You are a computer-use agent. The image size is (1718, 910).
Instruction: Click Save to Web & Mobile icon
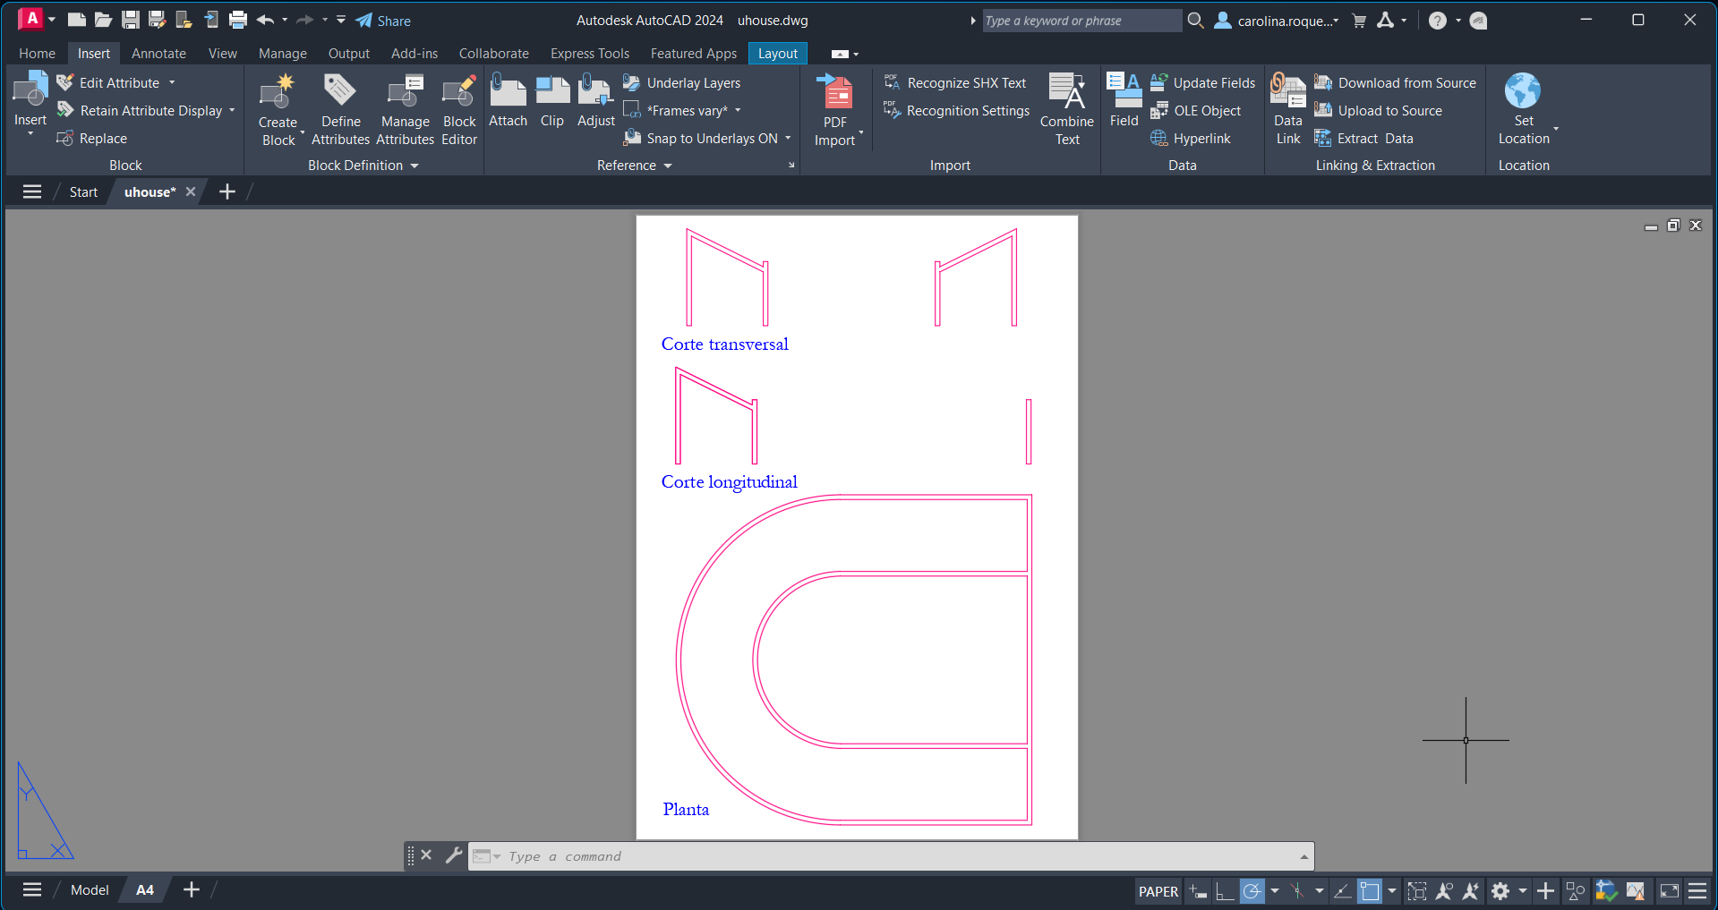[x=211, y=20]
